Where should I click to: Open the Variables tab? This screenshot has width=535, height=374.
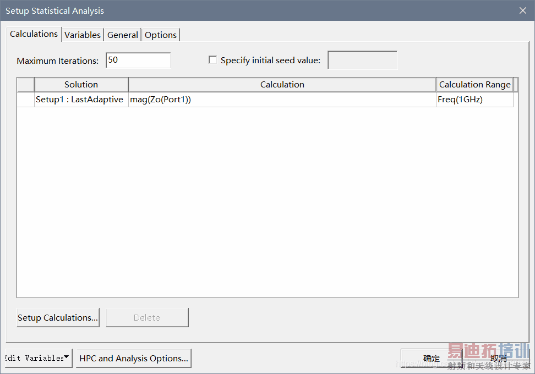[x=83, y=35]
